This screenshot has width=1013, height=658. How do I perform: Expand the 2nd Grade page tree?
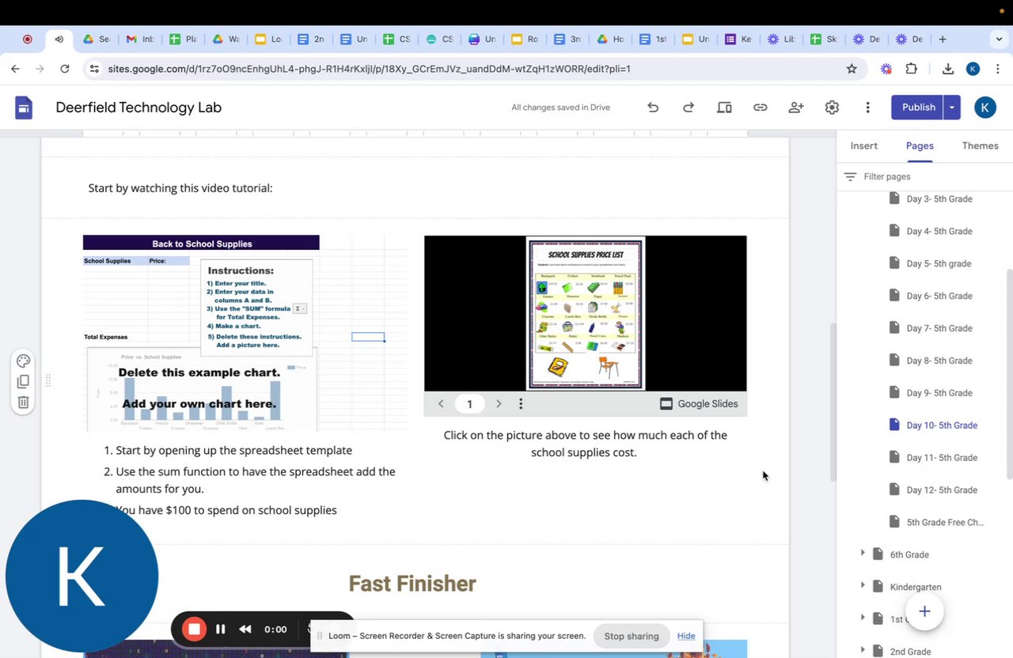[863, 650]
